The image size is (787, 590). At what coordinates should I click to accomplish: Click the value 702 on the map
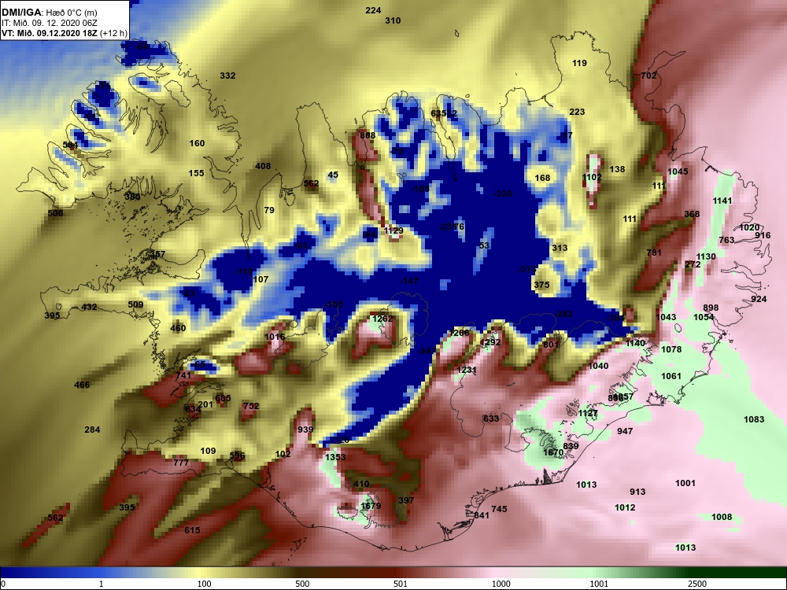(648, 76)
